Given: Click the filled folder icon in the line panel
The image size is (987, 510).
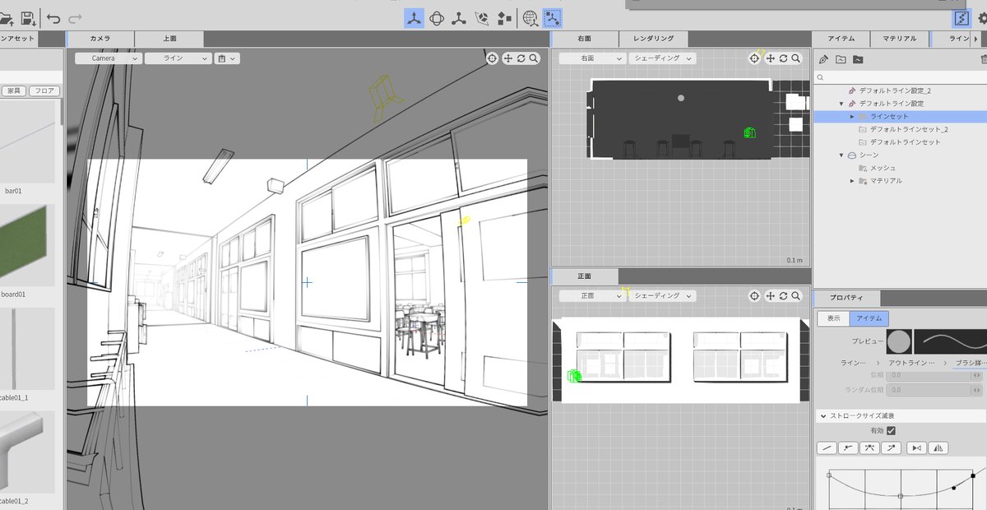Looking at the screenshot, I should (858, 59).
